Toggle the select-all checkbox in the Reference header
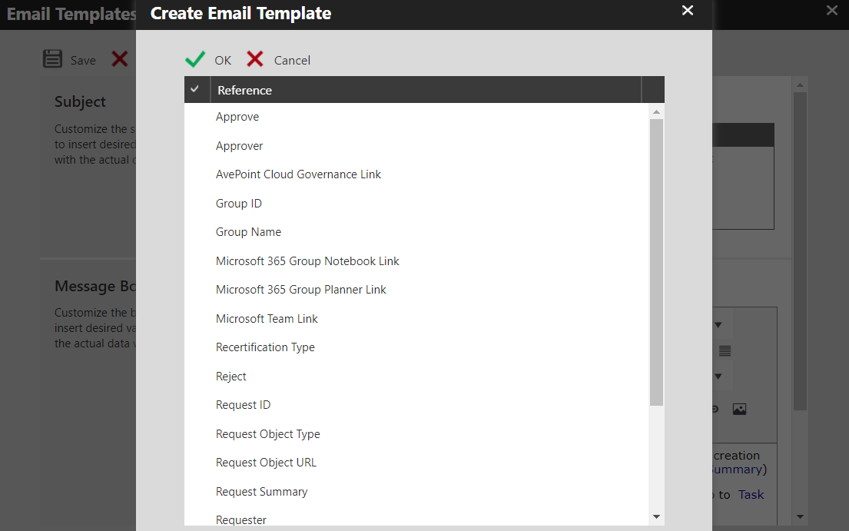This screenshot has height=531, width=849. [x=196, y=89]
